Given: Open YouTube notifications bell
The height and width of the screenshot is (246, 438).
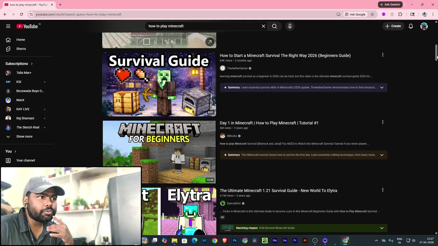Looking at the screenshot, I should point(411,26).
